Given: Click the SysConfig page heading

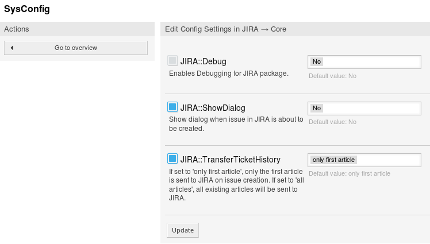Looking at the screenshot, I should (27, 10).
